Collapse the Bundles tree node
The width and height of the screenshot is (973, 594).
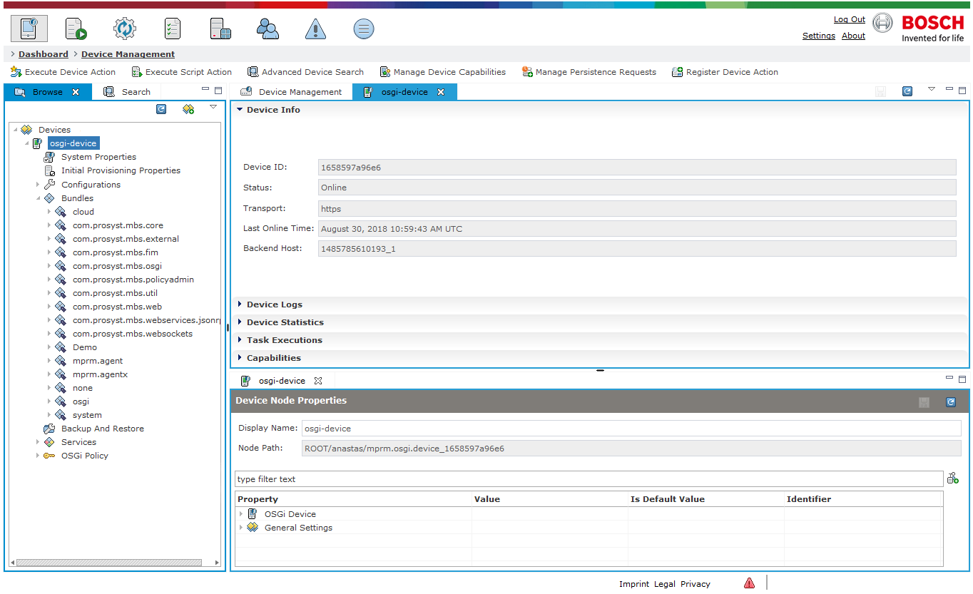38,198
